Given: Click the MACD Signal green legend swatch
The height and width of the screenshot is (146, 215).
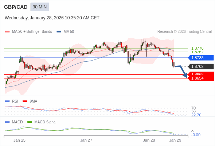Looking at the screenshot, I should (x=30, y=122).
